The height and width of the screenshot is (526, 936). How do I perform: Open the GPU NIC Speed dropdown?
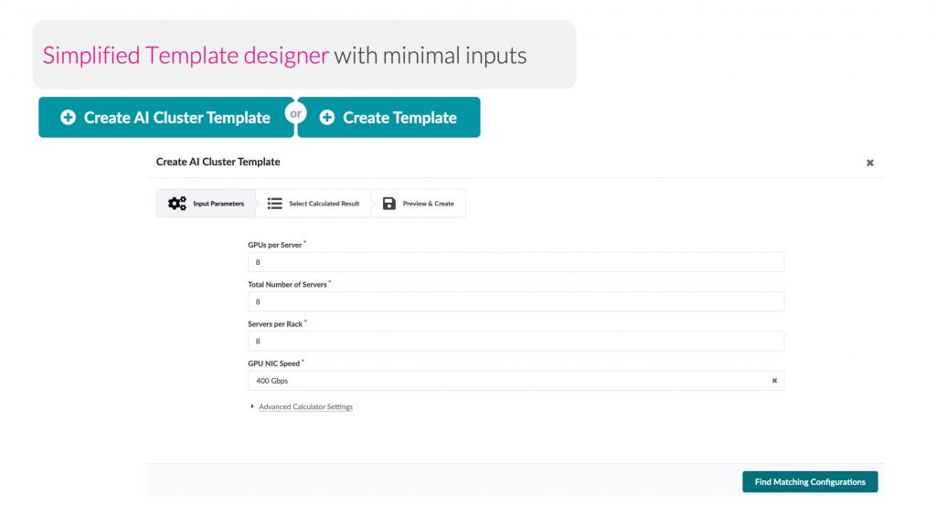[512, 381]
